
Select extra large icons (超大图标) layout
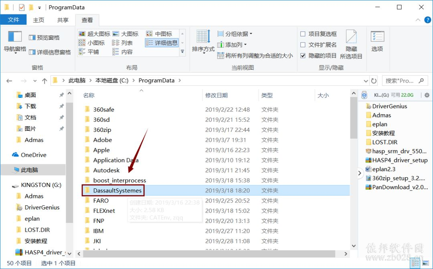coord(94,34)
